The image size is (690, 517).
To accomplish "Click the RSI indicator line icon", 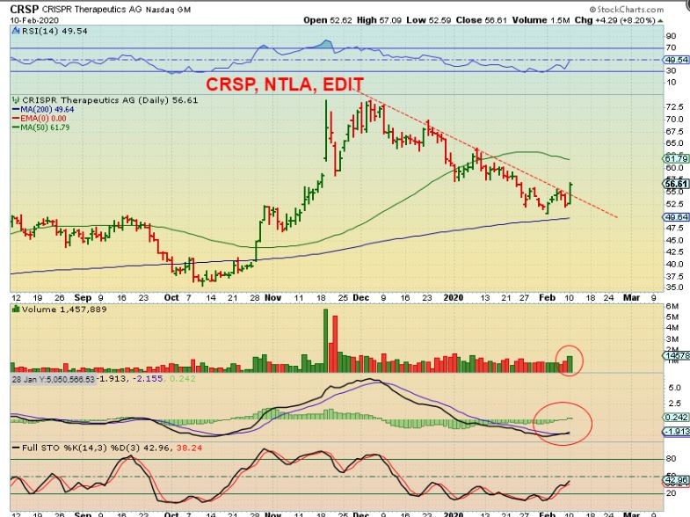I will (17, 31).
